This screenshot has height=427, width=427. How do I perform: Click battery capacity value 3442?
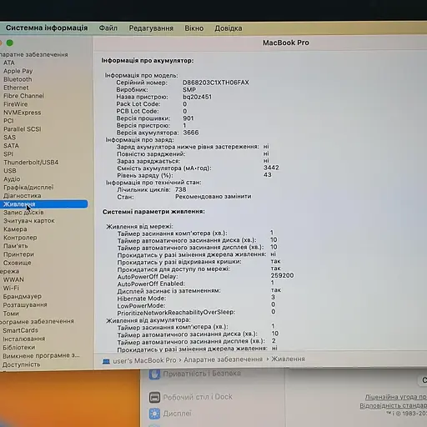(x=271, y=168)
